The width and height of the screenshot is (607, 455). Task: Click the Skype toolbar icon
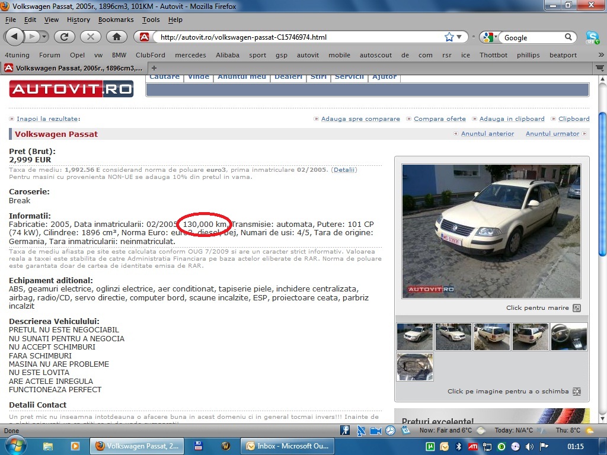(592, 37)
